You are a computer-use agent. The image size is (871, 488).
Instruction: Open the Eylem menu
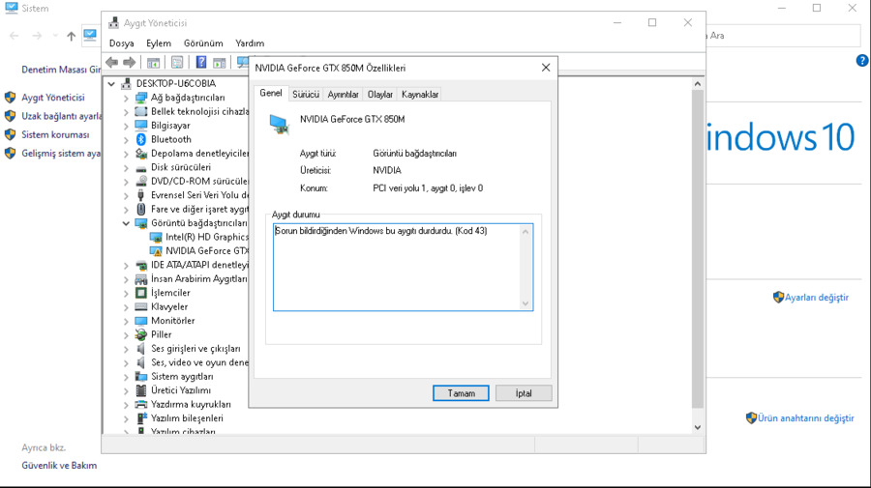[x=159, y=43]
